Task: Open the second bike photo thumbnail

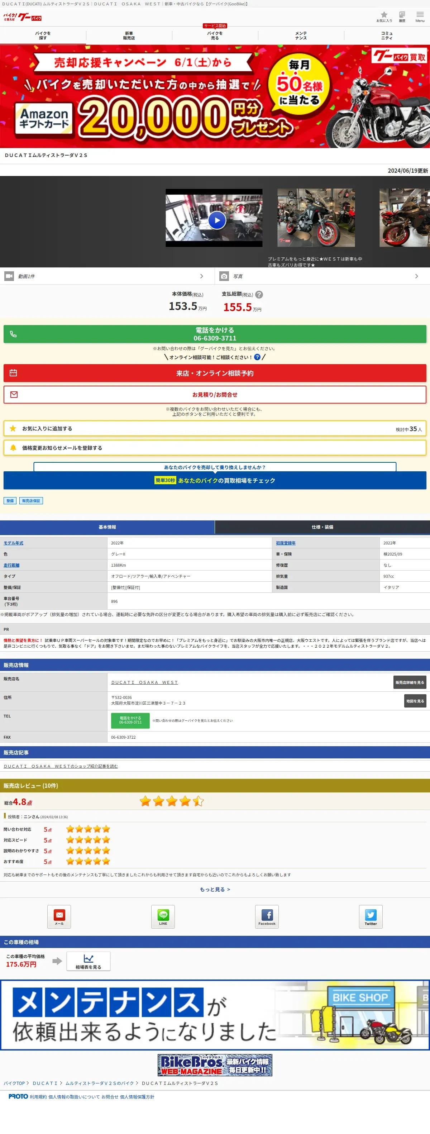Action: click(316, 218)
